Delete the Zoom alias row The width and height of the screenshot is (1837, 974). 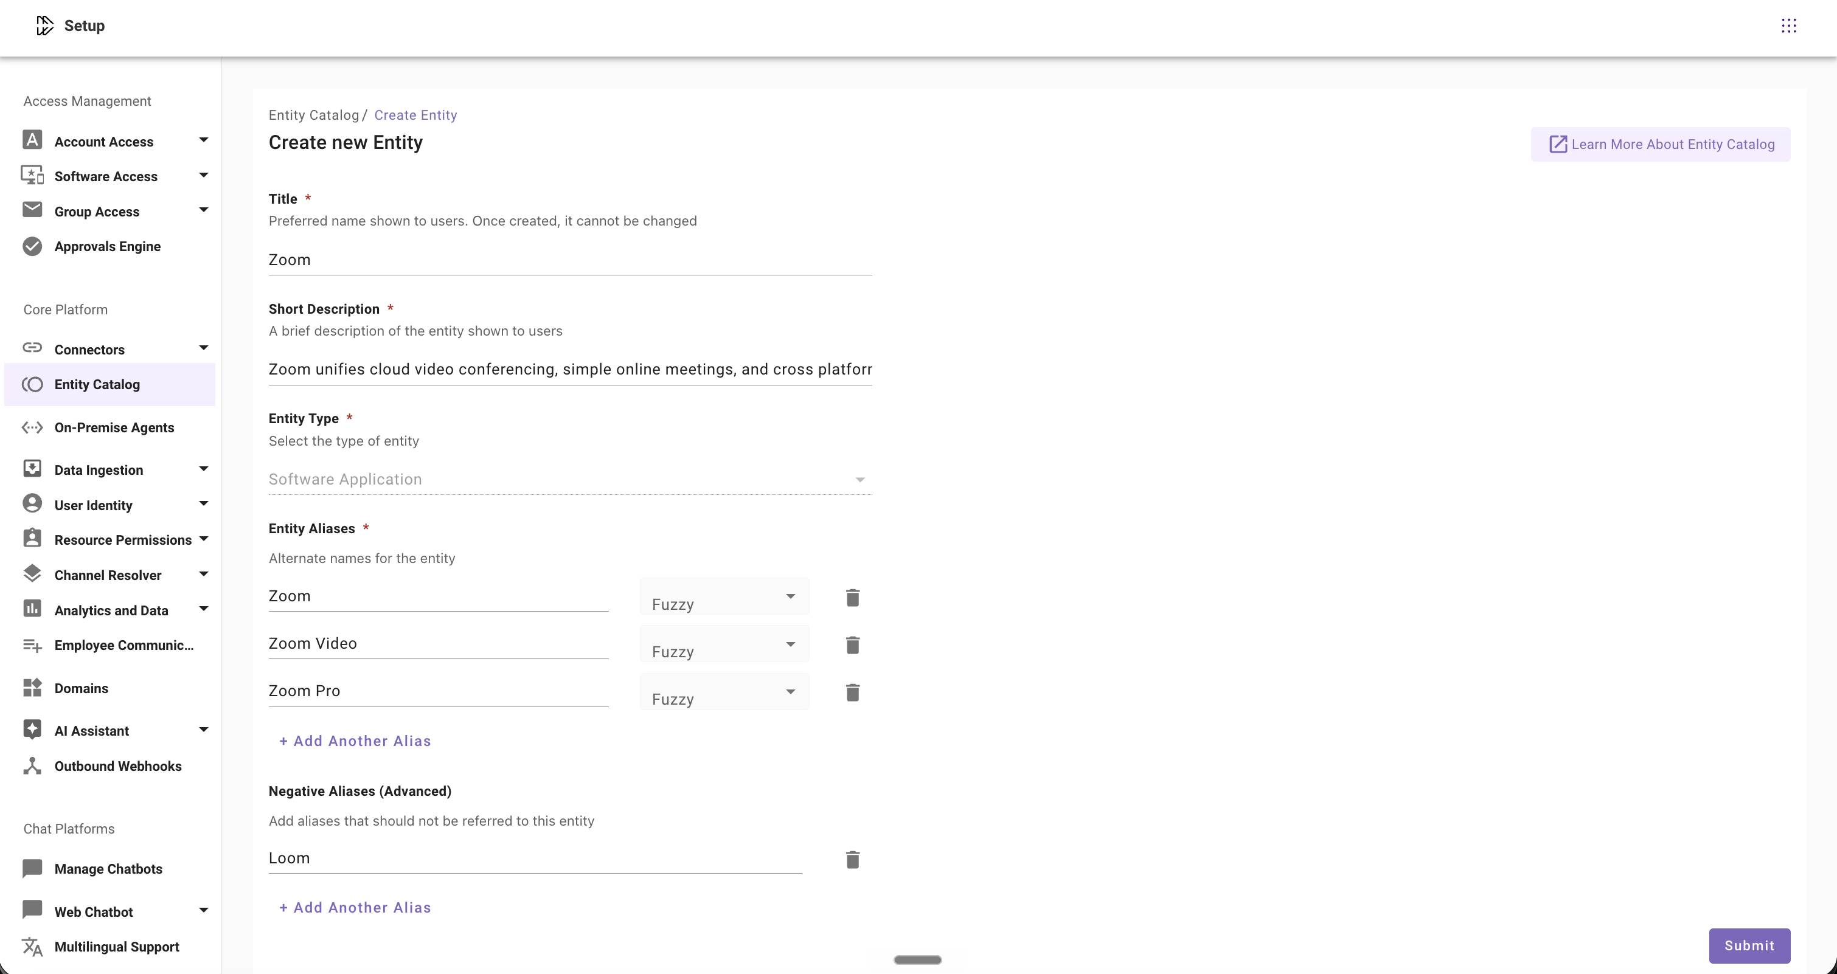click(852, 598)
